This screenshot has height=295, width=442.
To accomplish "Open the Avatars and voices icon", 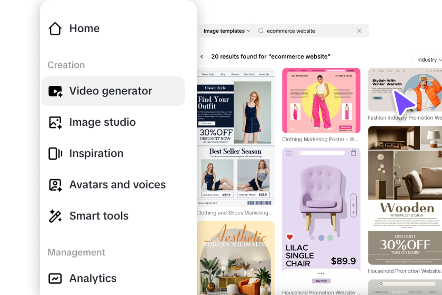I will 55,185.
